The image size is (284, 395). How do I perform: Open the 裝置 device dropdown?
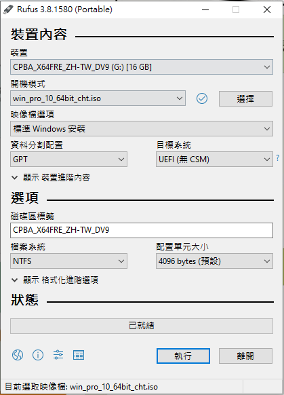tap(142, 67)
